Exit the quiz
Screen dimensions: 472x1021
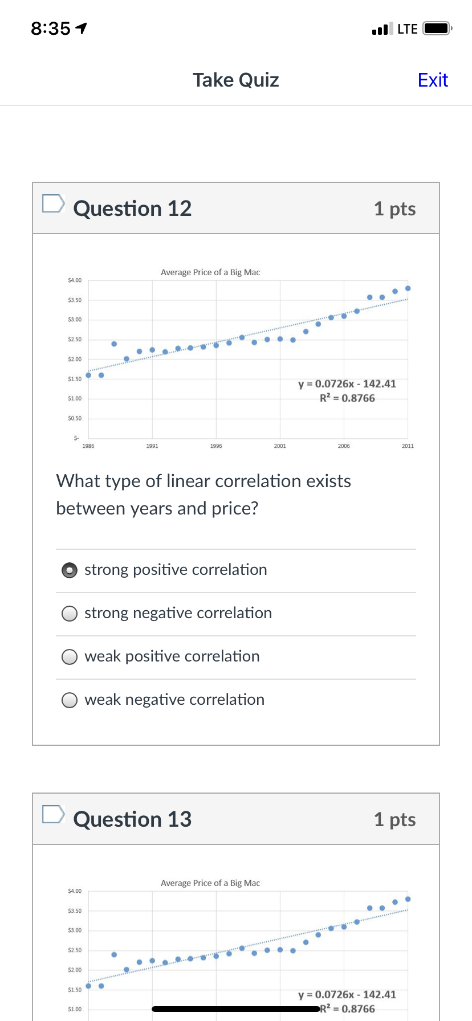433,80
